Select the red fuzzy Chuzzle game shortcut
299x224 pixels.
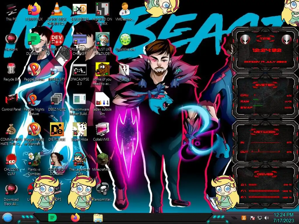pyautogui.click(x=11, y=164)
